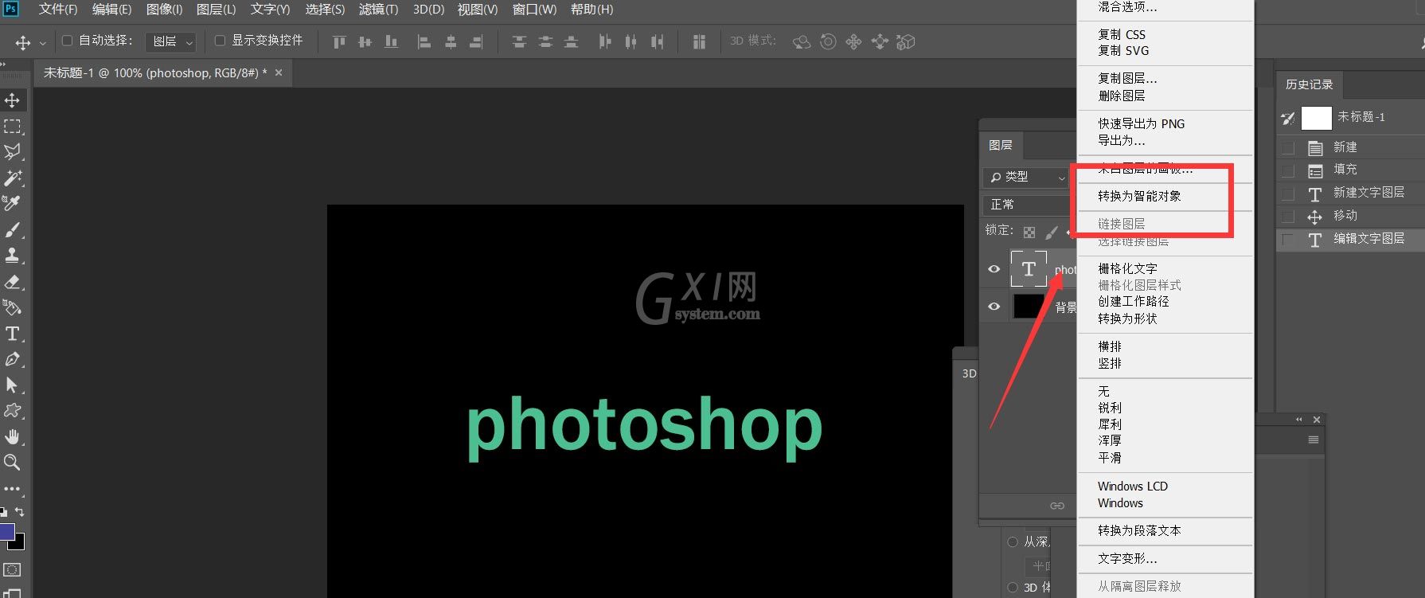Image resolution: width=1425 pixels, height=598 pixels.
Task: Select the Path Selection arrow tool
Action: pos(12,385)
